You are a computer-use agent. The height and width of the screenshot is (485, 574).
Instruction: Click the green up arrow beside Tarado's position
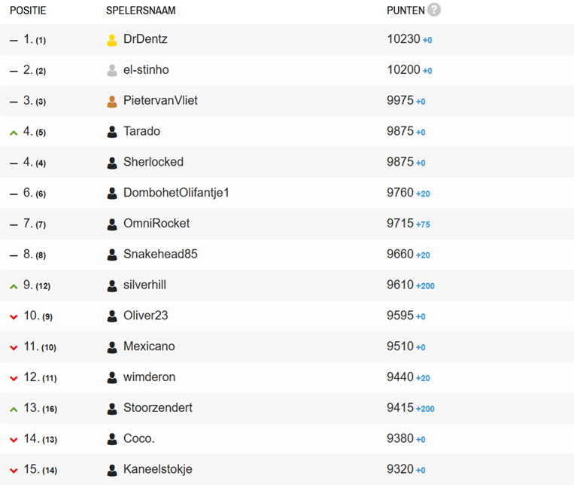pyautogui.click(x=14, y=133)
